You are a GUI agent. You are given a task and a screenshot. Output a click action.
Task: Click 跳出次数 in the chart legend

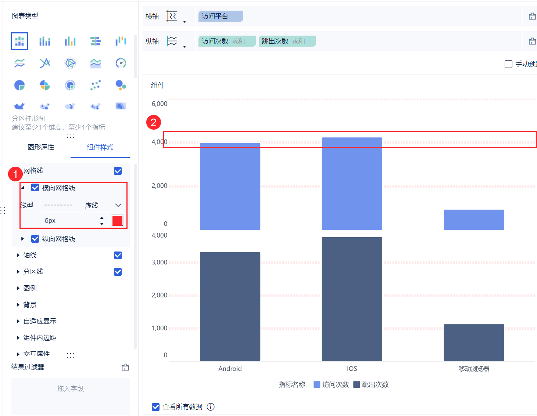click(371, 384)
